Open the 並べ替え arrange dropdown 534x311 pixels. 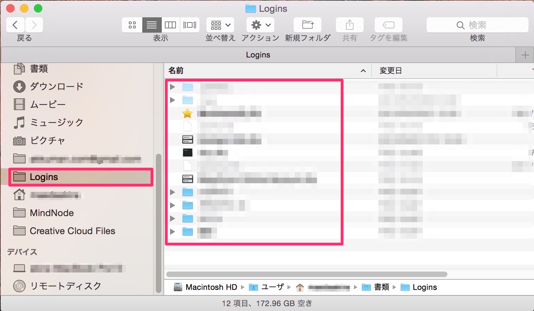point(220,25)
